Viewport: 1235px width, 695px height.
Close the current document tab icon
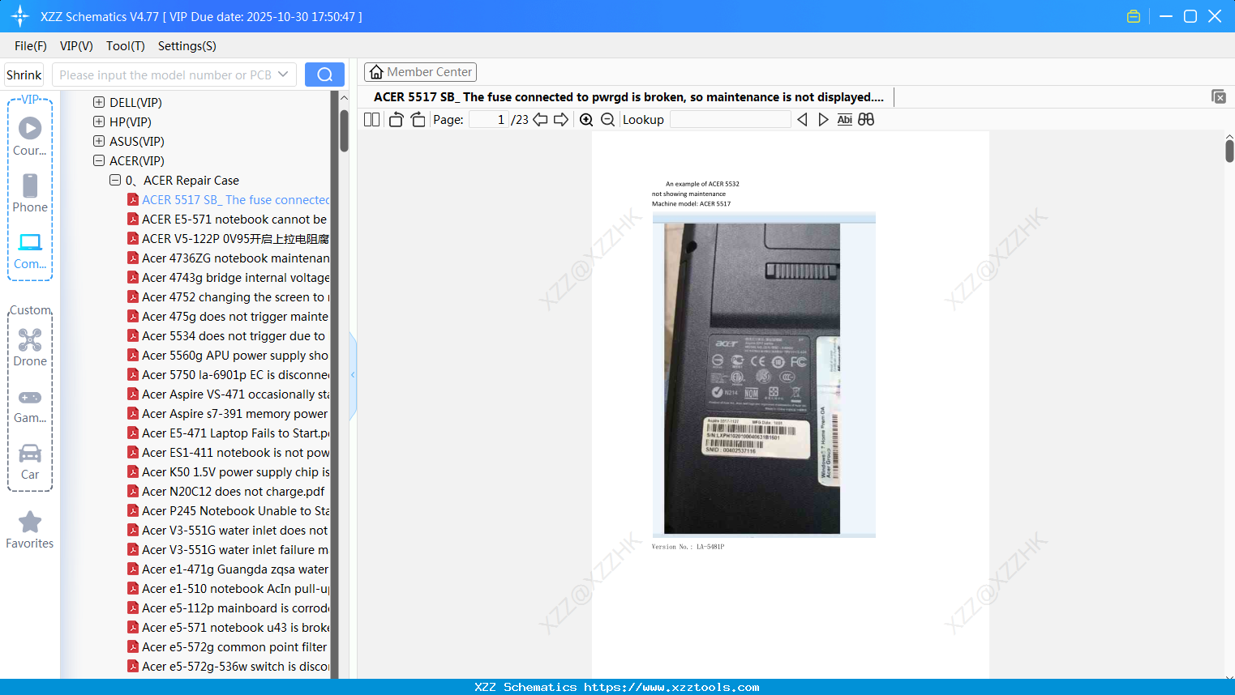[x=1219, y=96]
